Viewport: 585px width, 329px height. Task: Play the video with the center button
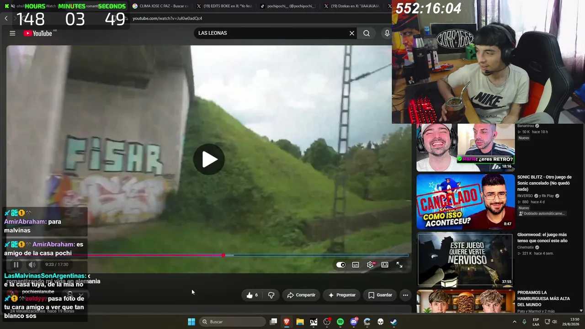[x=209, y=159]
